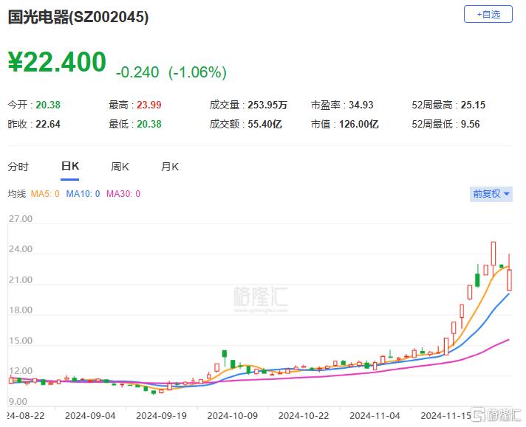This screenshot has height=427, width=526.
Task: Click the change value -0.240 (-1.06%)
Action: 171,72
